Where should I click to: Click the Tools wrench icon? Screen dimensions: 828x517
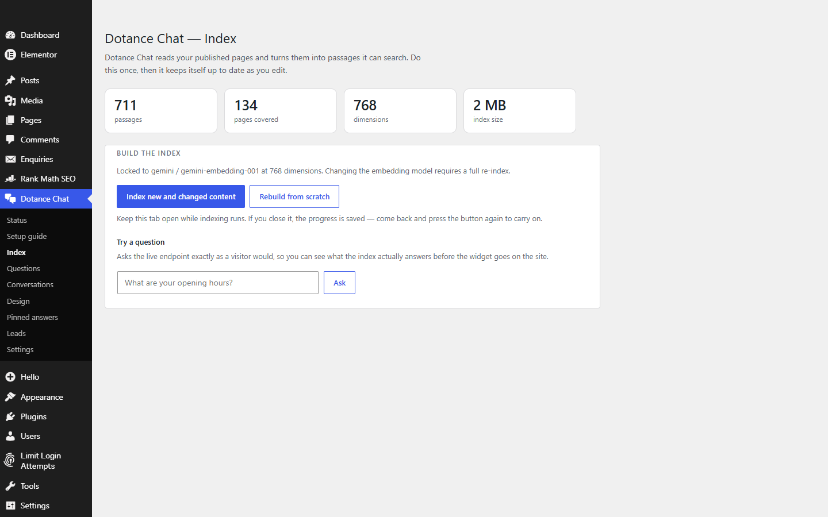point(10,486)
